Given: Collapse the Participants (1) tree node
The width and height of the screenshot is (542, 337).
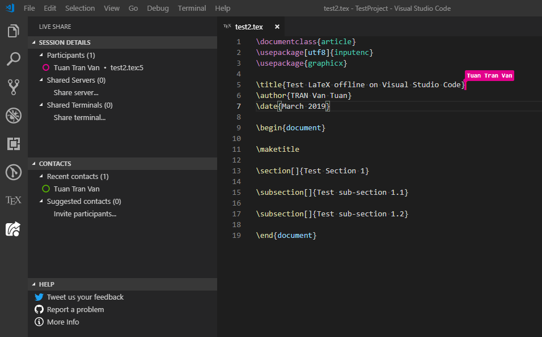Looking at the screenshot, I should point(70,55).
